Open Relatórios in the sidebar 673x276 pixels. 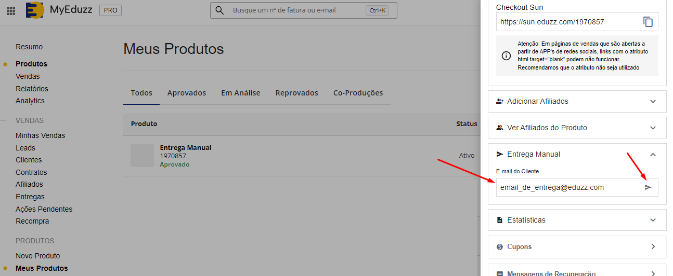click(32, 89)
